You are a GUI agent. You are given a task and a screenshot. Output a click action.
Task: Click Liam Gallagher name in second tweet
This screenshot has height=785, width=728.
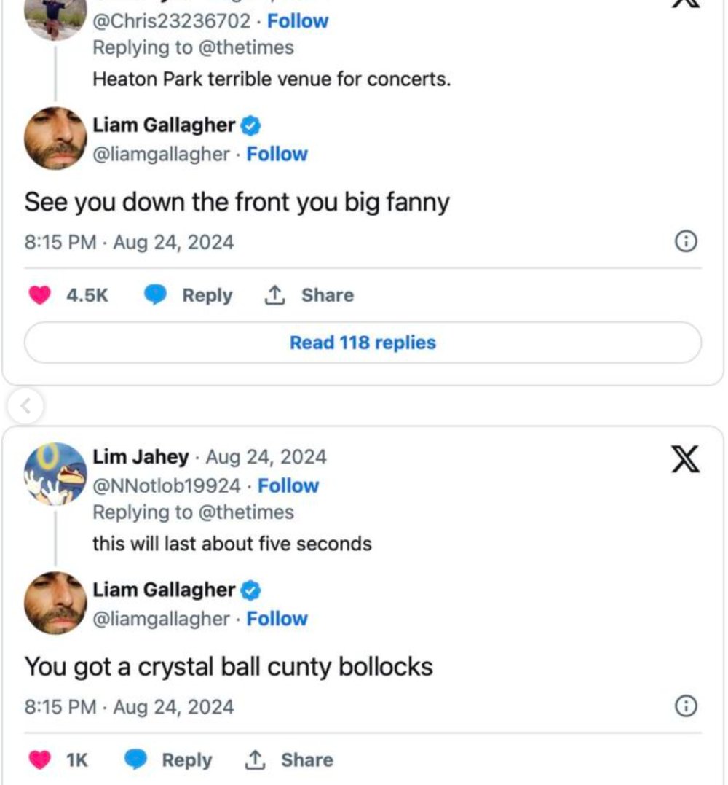(x=164, y=589)
